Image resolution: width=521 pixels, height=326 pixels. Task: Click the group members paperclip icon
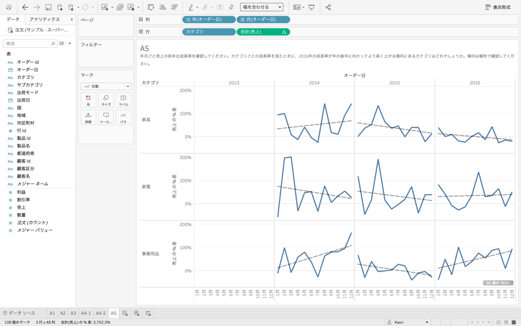tap(205, 7)
